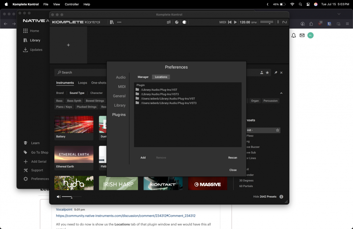Click Add to add plugin location
The image size is (353, 229).
143,158
